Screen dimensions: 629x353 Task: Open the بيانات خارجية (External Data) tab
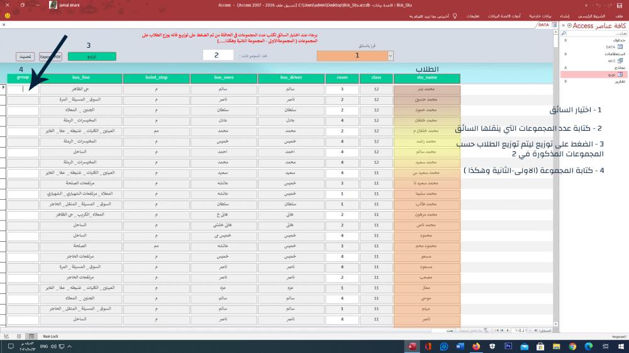[x=540, y=16]
